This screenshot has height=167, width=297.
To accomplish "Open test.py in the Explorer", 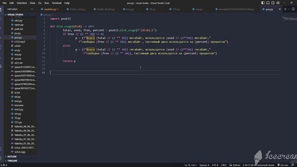I will [x=18, y=101].
